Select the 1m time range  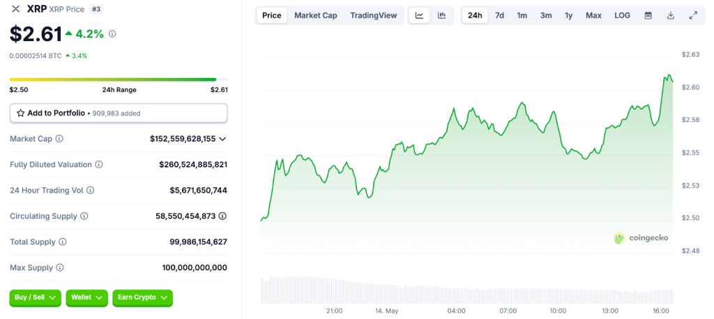[x=522, y=15]
